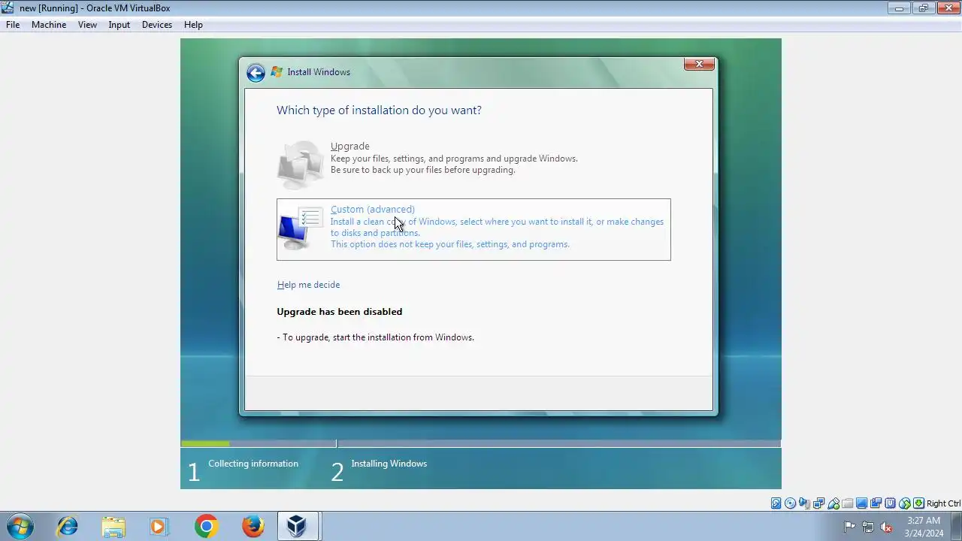Click VirtualBox shared folders status icon
The width and height of the screenshot is (962, 541).
click(x=848, y=503)
